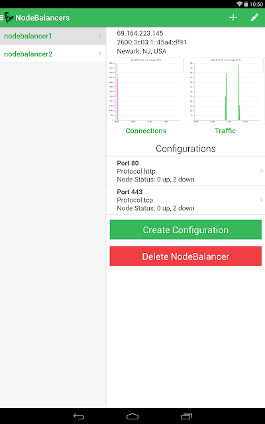Screen dimensions: 265x424
Task: Expand the nodebalancer2 row chevron
Action: point(100,54)
